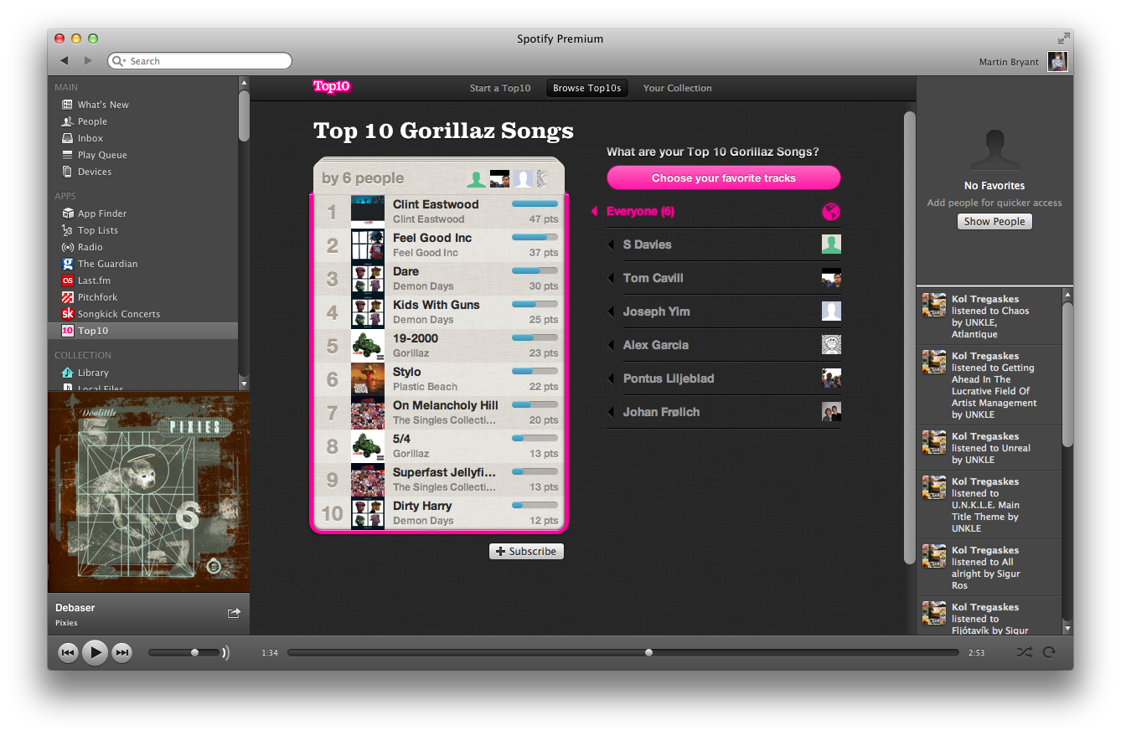1121x736 pixels.
Task: Open Kol Tregaskes' Chaos by UNKLE activity
Action: click(989, 317)
